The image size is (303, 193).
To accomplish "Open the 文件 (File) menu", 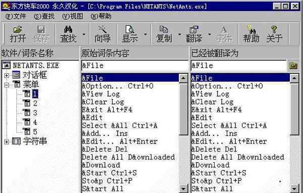I will tap(15, 16).
